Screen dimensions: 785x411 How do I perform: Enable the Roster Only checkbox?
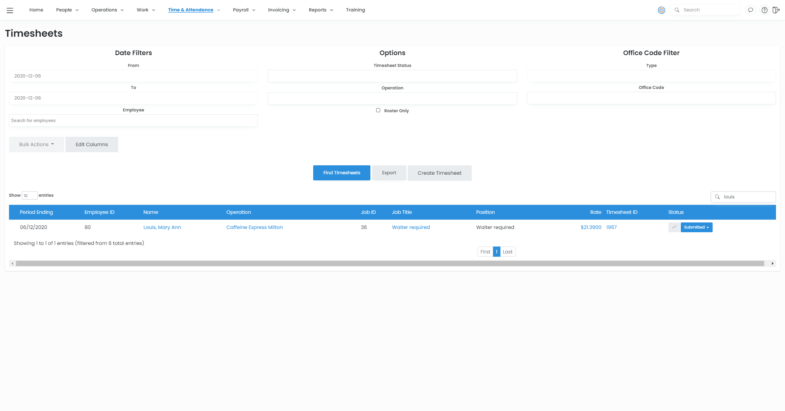click(x=378, y=110)
